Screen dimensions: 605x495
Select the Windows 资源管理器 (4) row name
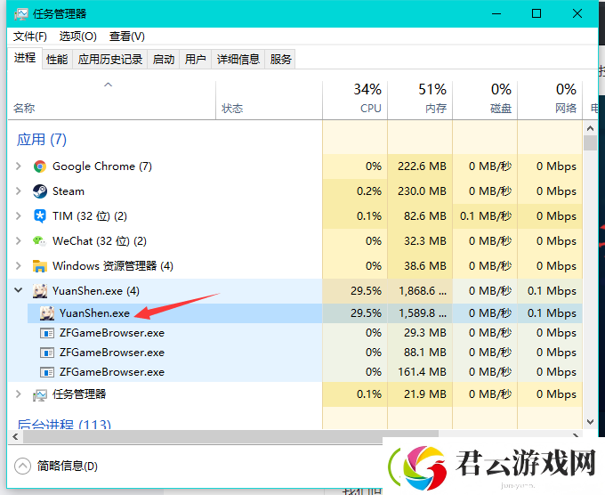(113, 266)
